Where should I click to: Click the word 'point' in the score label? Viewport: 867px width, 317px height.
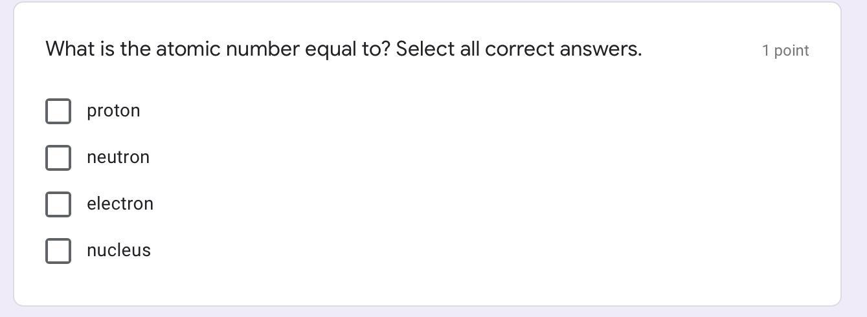(x=791, y=50)
